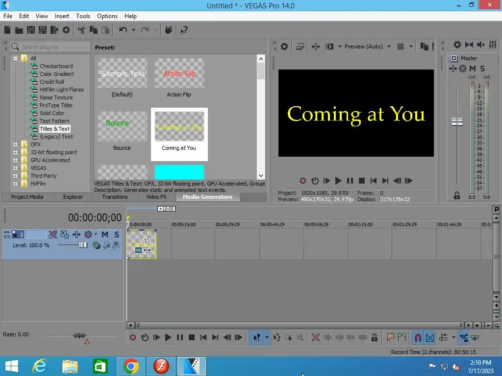Mute track 1 with the M button
The image size is (502, 376).
coord(105,235)
